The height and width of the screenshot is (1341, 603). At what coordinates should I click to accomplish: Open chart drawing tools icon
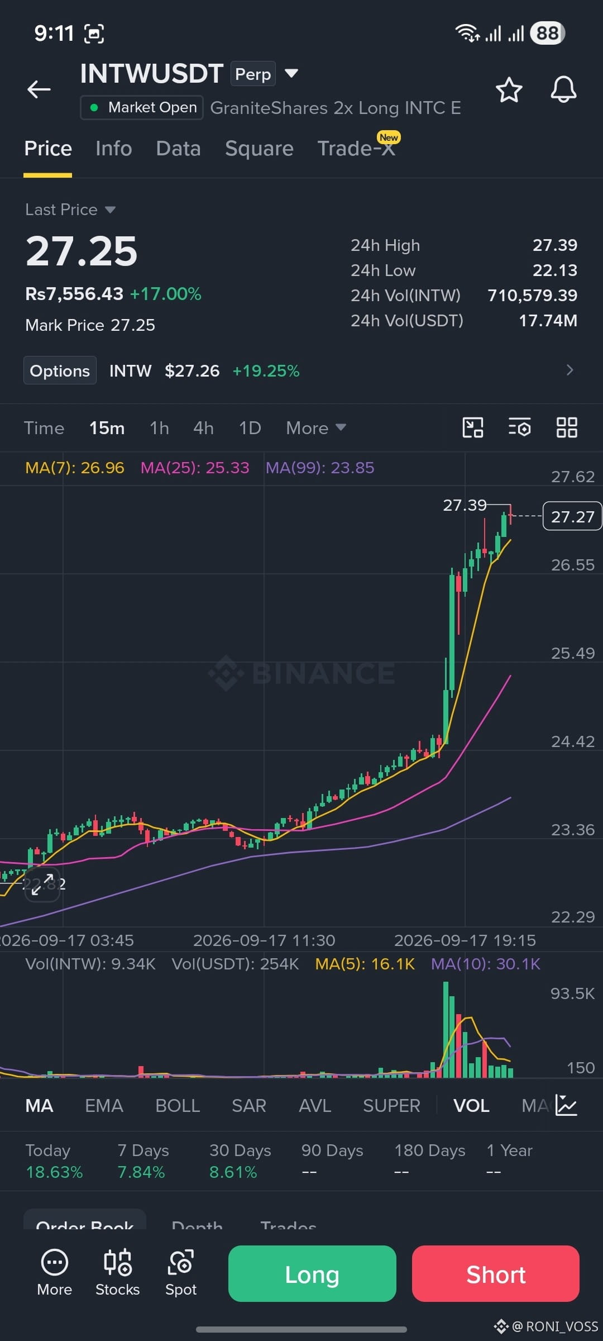click(x=473, y=428)
